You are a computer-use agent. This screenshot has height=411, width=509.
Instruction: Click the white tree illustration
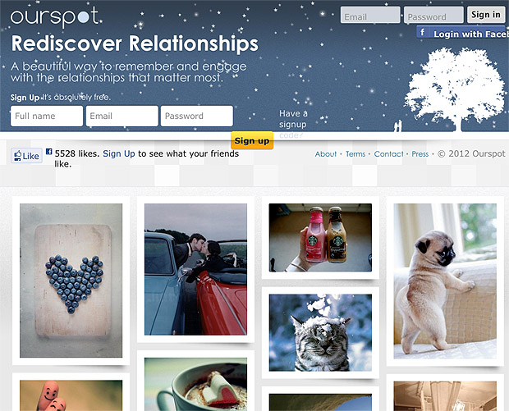point(456,89)
